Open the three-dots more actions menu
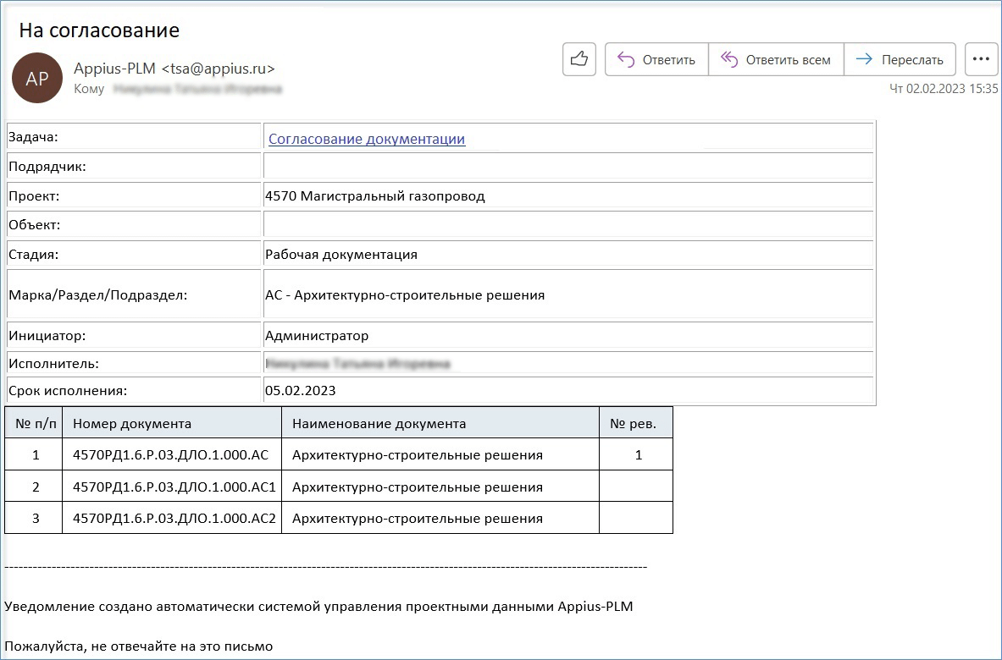1002x660 pixels. coord(981,59)
